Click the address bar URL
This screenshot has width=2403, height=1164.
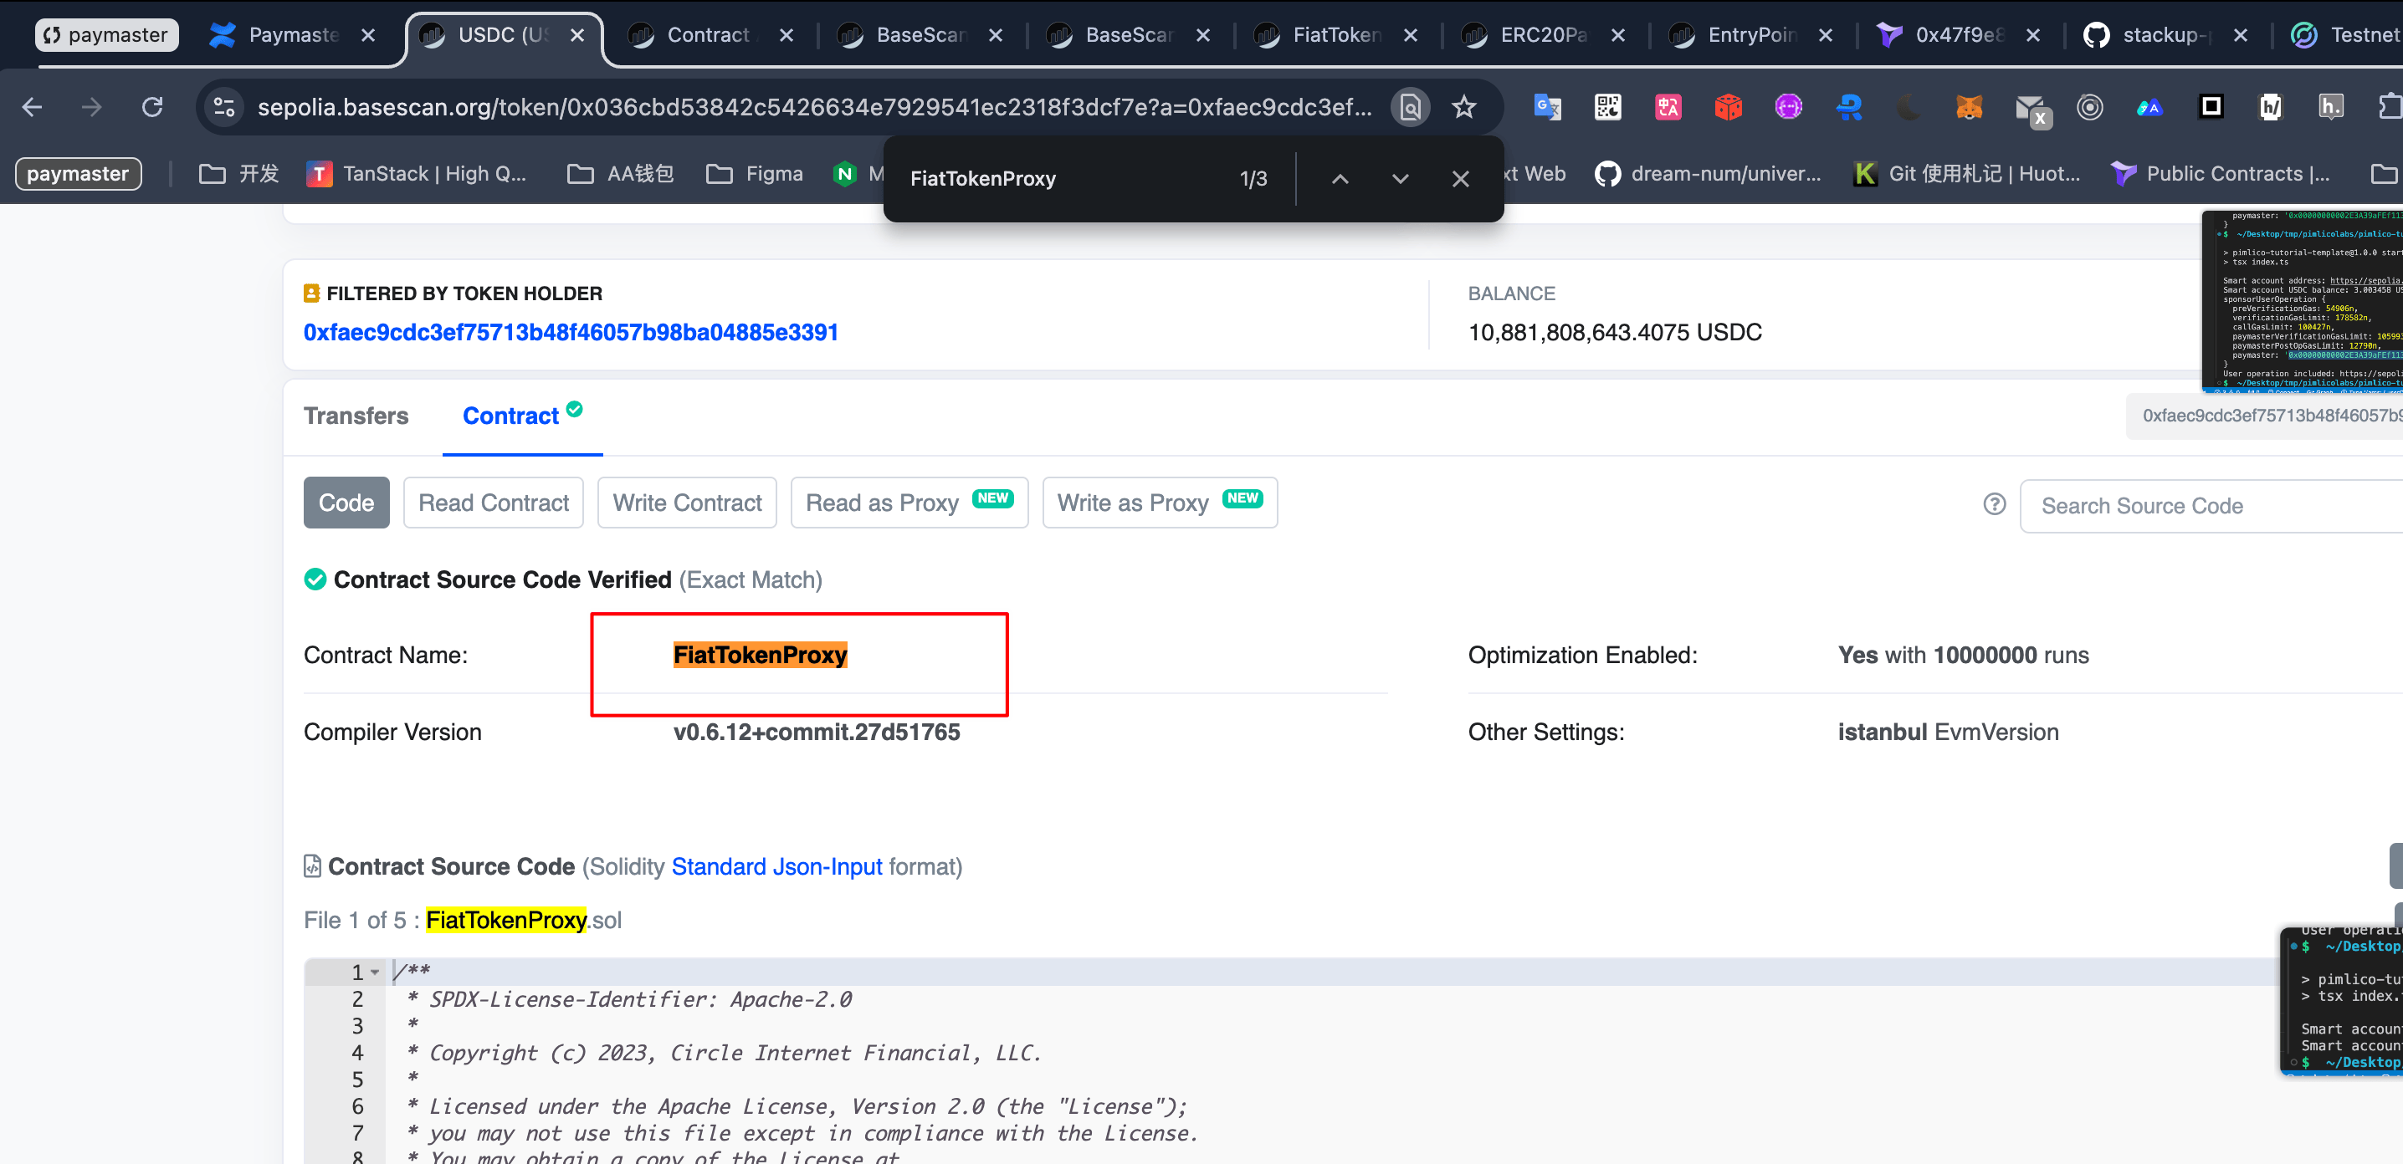pyautogui.click(x=815, y=107)
